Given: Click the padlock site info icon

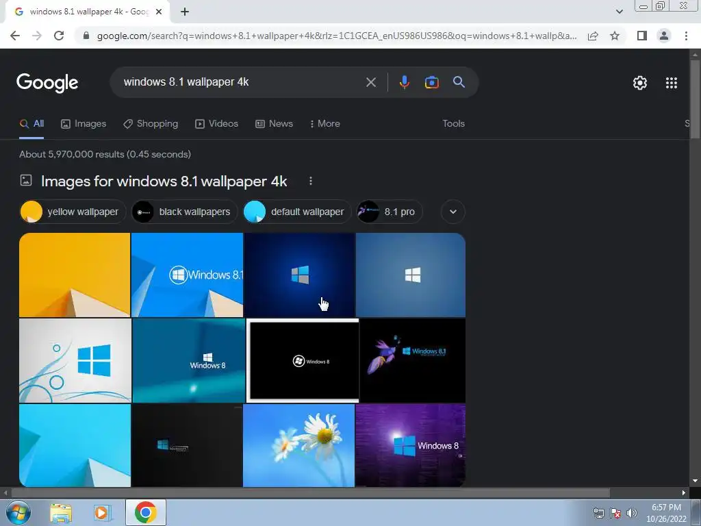Looking at the screenshot, I should click(86, 36).
